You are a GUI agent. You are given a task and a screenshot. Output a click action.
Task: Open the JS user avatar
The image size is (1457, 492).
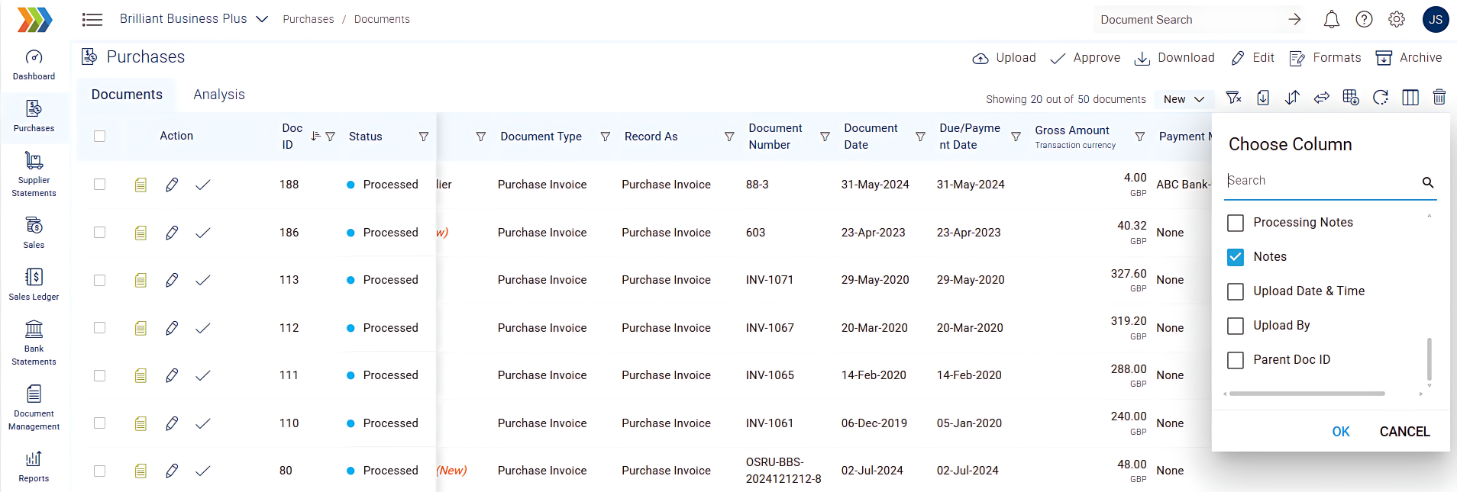click(1436, 20)
